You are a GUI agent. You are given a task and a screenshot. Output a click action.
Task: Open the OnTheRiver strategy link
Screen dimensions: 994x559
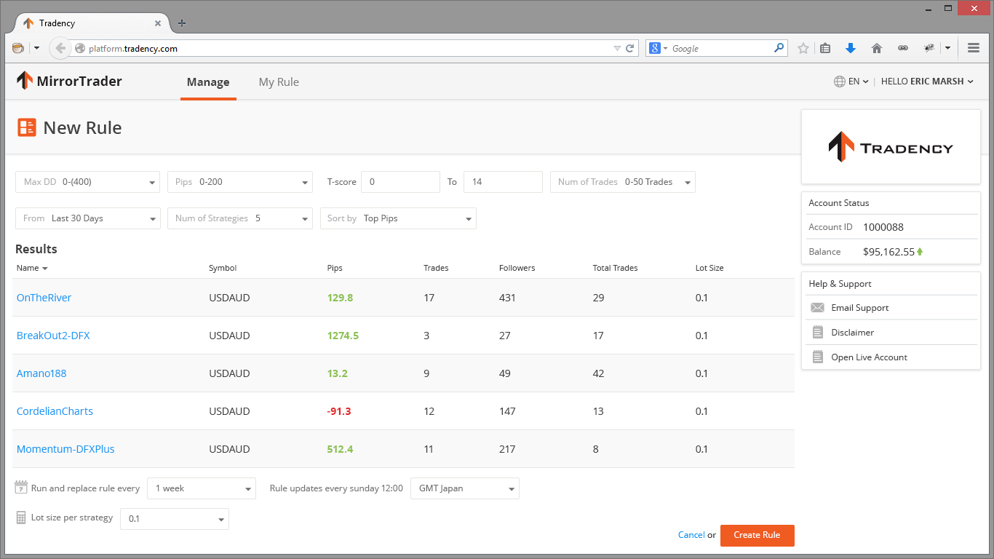(44, 298)
